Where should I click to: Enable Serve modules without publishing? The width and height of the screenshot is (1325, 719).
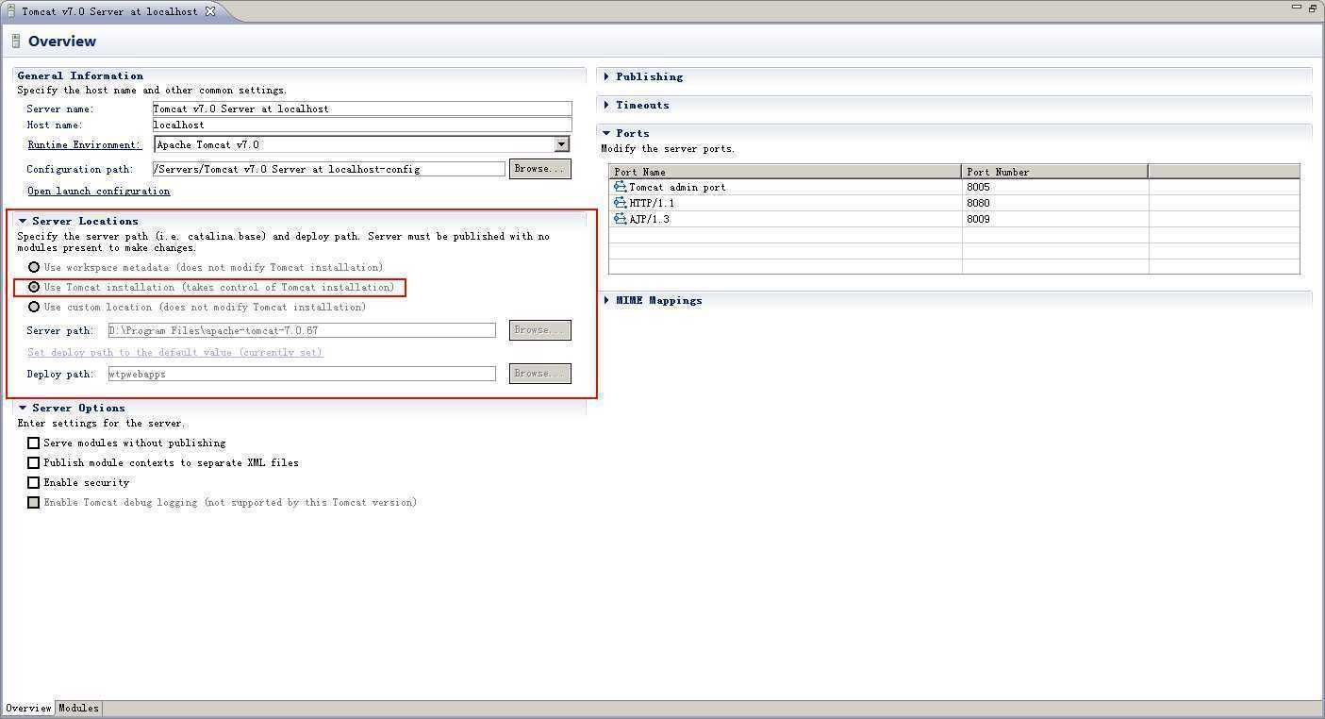click(x=34, y=443)
